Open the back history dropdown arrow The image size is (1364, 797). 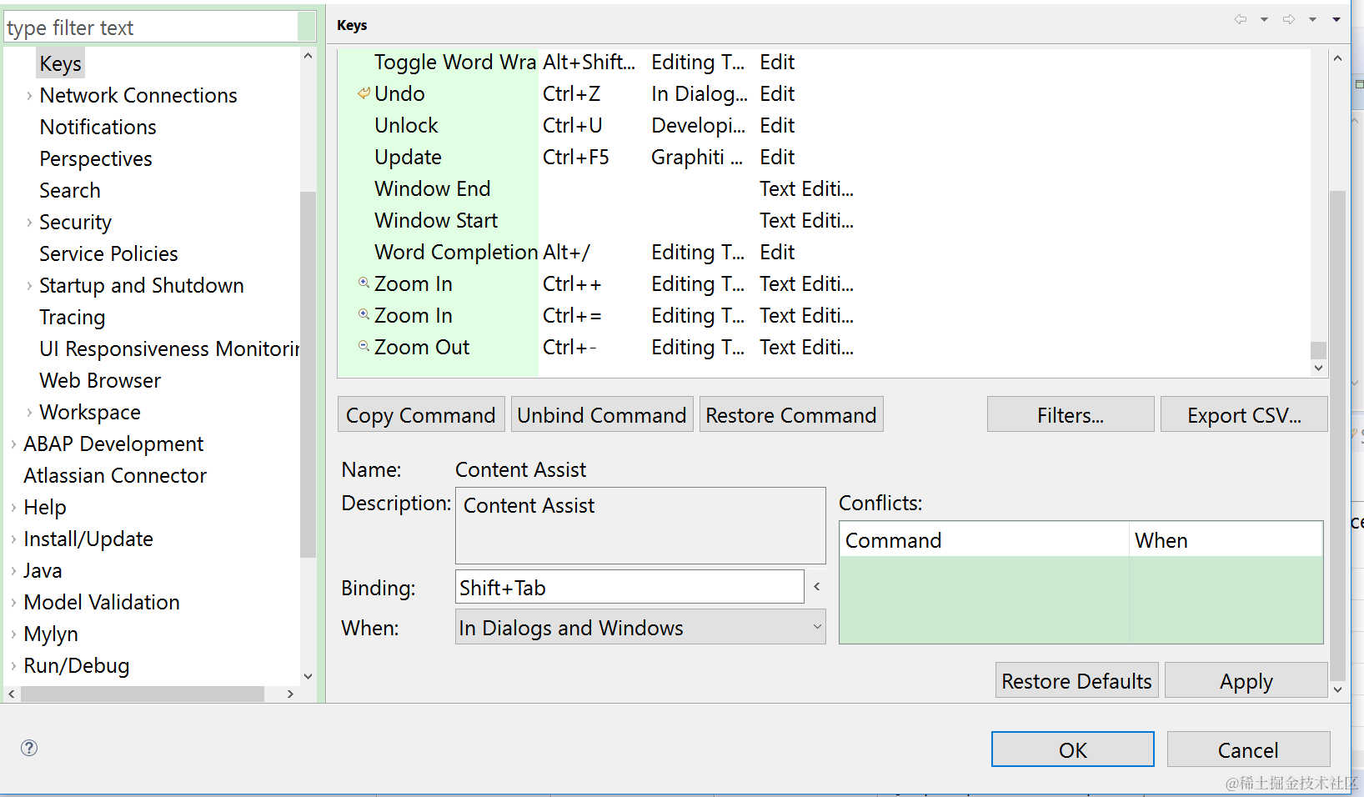point(1264,19)
